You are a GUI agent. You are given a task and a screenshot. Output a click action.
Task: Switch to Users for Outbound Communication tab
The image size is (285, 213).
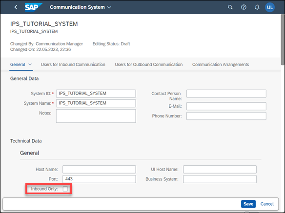point(149,64)
